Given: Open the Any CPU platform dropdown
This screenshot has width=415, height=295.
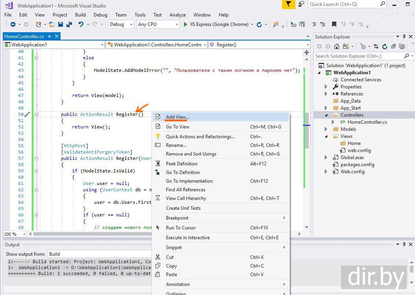Looking at the screenshot, I should pos(158,24).
